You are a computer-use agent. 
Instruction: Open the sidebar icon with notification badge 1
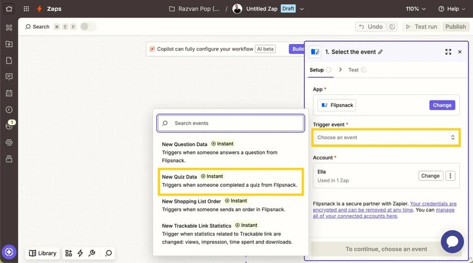pos(10,125)
